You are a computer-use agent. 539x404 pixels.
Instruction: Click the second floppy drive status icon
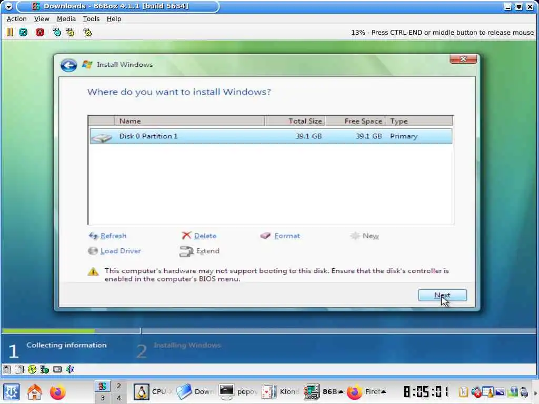point(19,369)
